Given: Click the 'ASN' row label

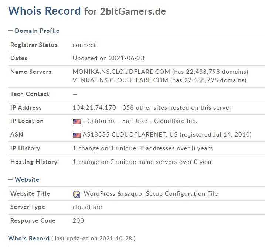Looking at the screenshot, I should point(17,134).
